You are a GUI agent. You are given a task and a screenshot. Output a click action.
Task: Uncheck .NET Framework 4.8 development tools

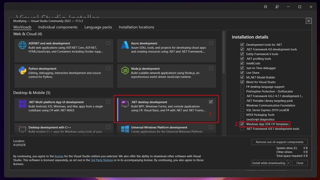point(242,49)
